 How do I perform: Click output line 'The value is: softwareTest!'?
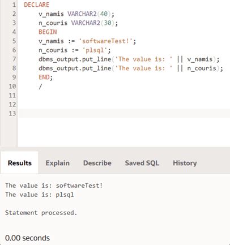[54, 186]
